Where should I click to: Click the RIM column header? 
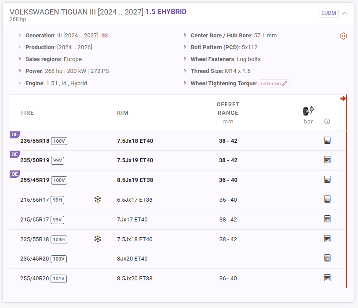(x=123, y=113)
